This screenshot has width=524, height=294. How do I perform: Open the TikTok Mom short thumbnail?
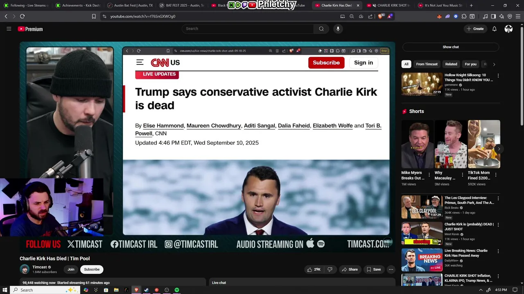pyautogui.click(x=484, y=144)
